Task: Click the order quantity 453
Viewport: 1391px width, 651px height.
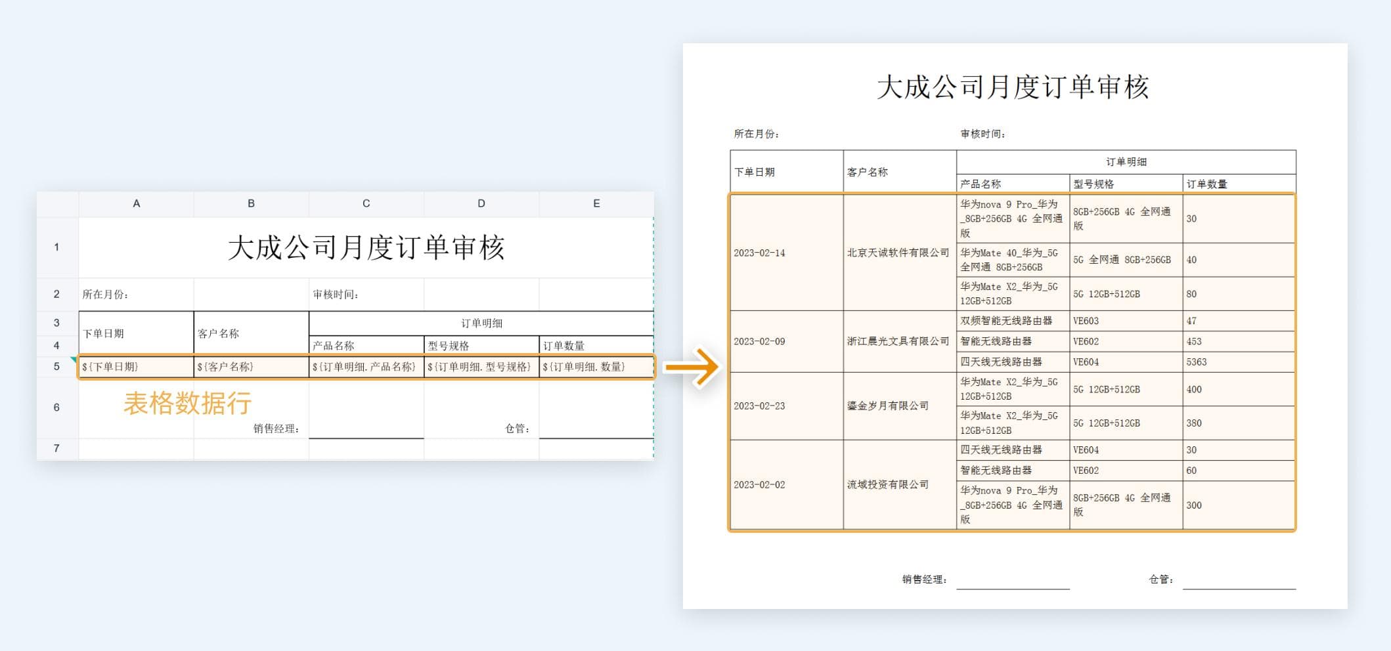Action: [1194, 341]
